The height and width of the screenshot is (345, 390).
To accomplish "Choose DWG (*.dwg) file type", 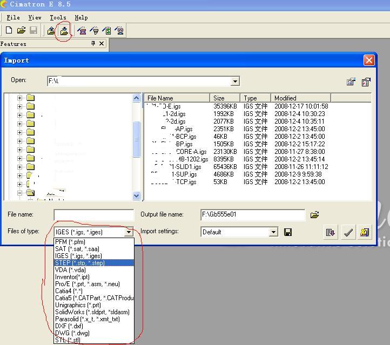I will tap(94, 333).
